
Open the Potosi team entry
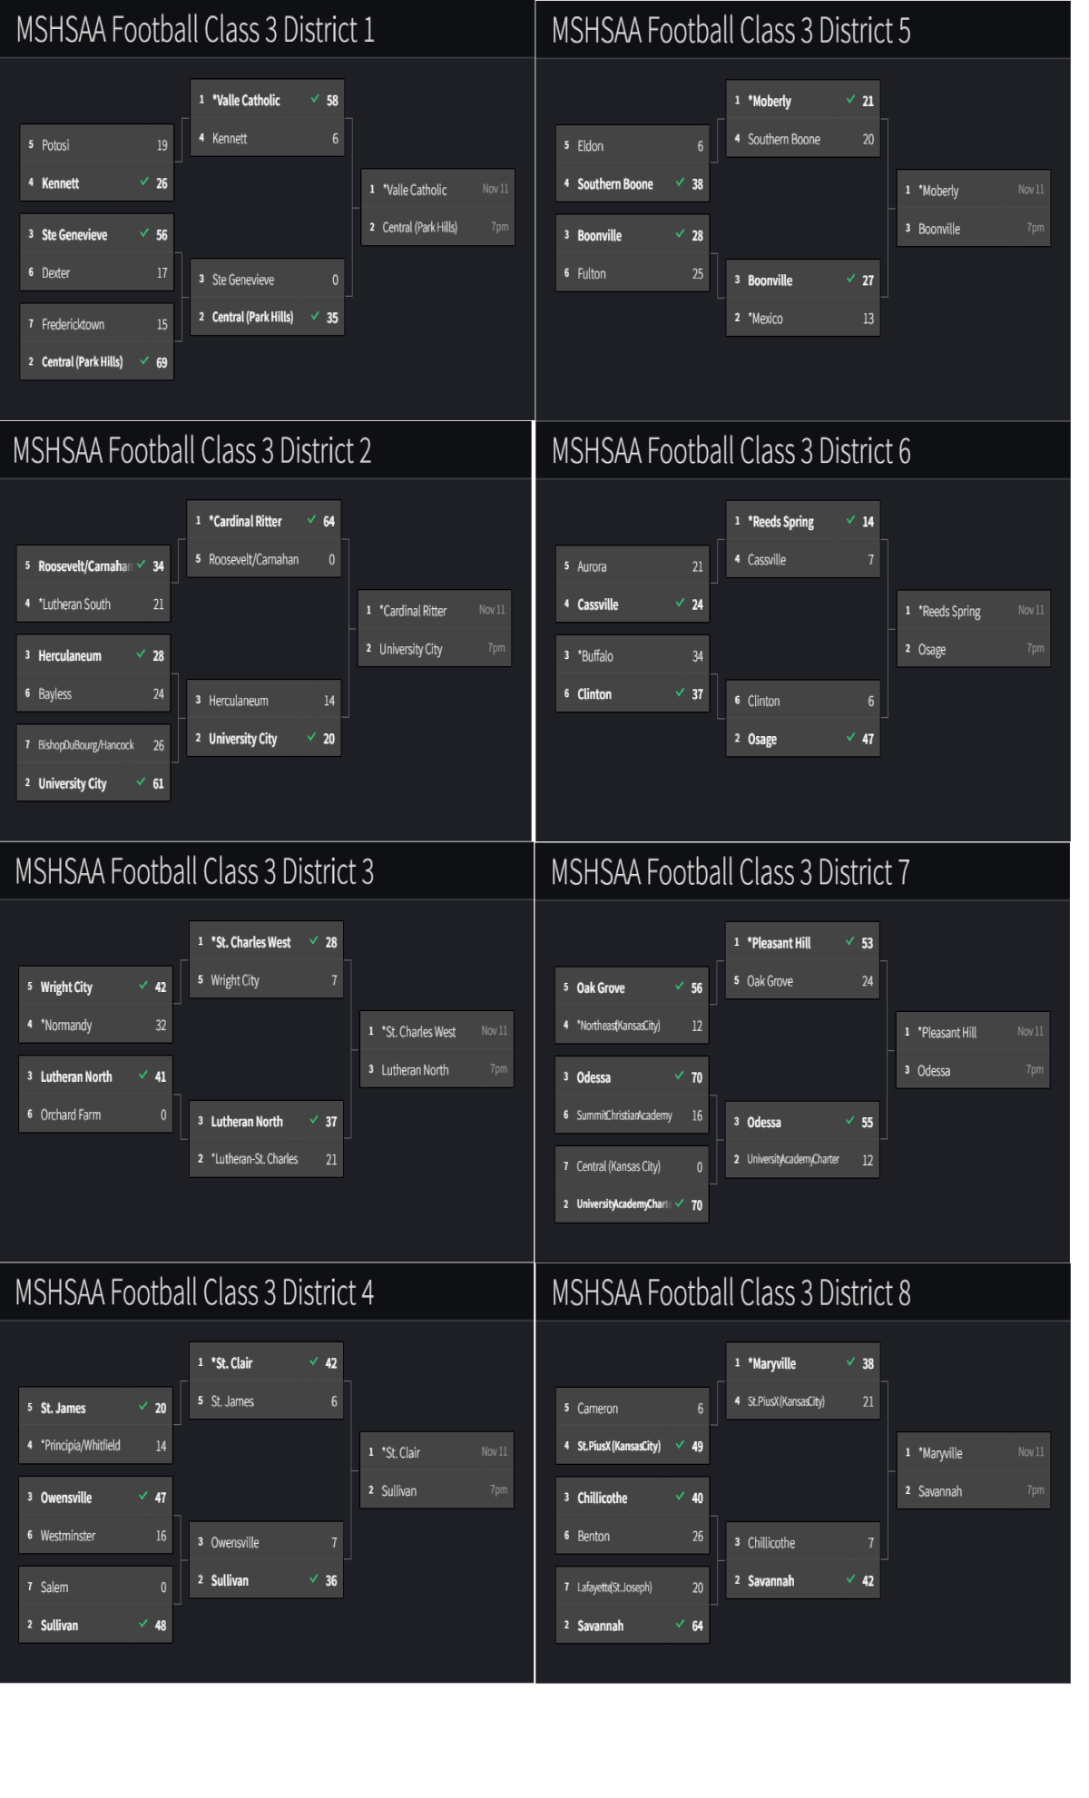point(55,145)
